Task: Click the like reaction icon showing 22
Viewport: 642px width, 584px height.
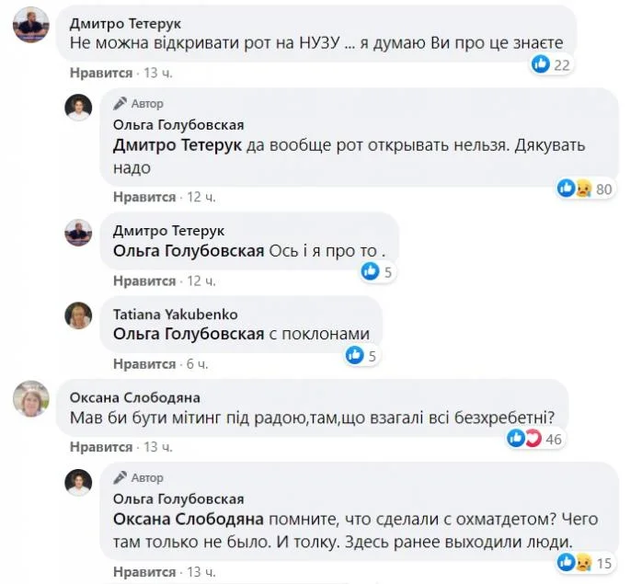Action: coord(543,64)
